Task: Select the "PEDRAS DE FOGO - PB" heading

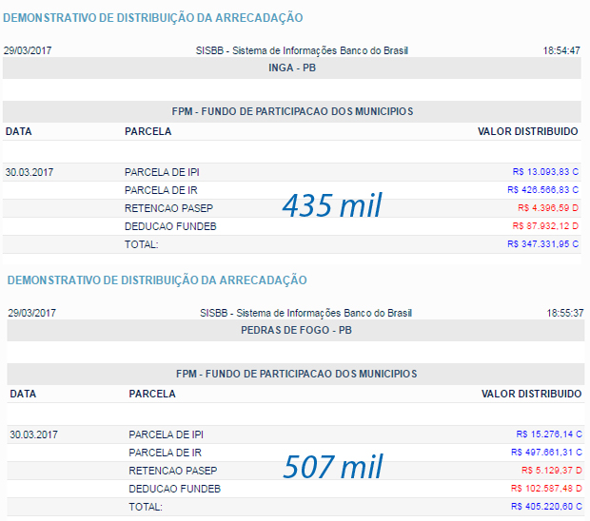Action: pos(296,331)
